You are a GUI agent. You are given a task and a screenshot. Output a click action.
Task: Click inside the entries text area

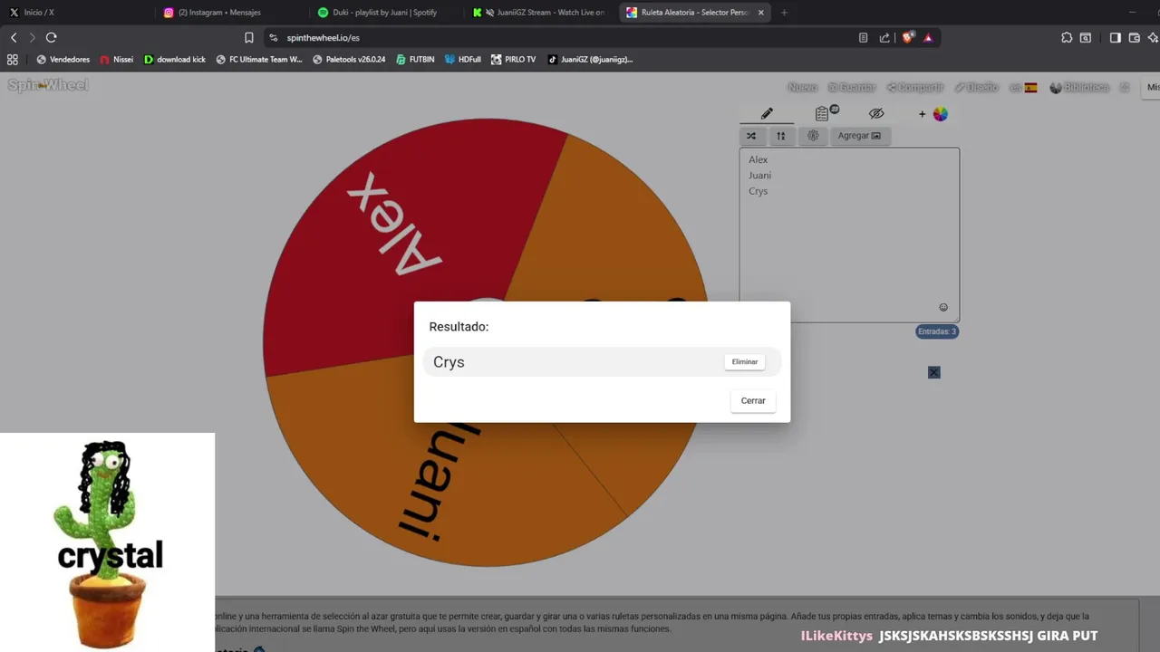[849, 235]
